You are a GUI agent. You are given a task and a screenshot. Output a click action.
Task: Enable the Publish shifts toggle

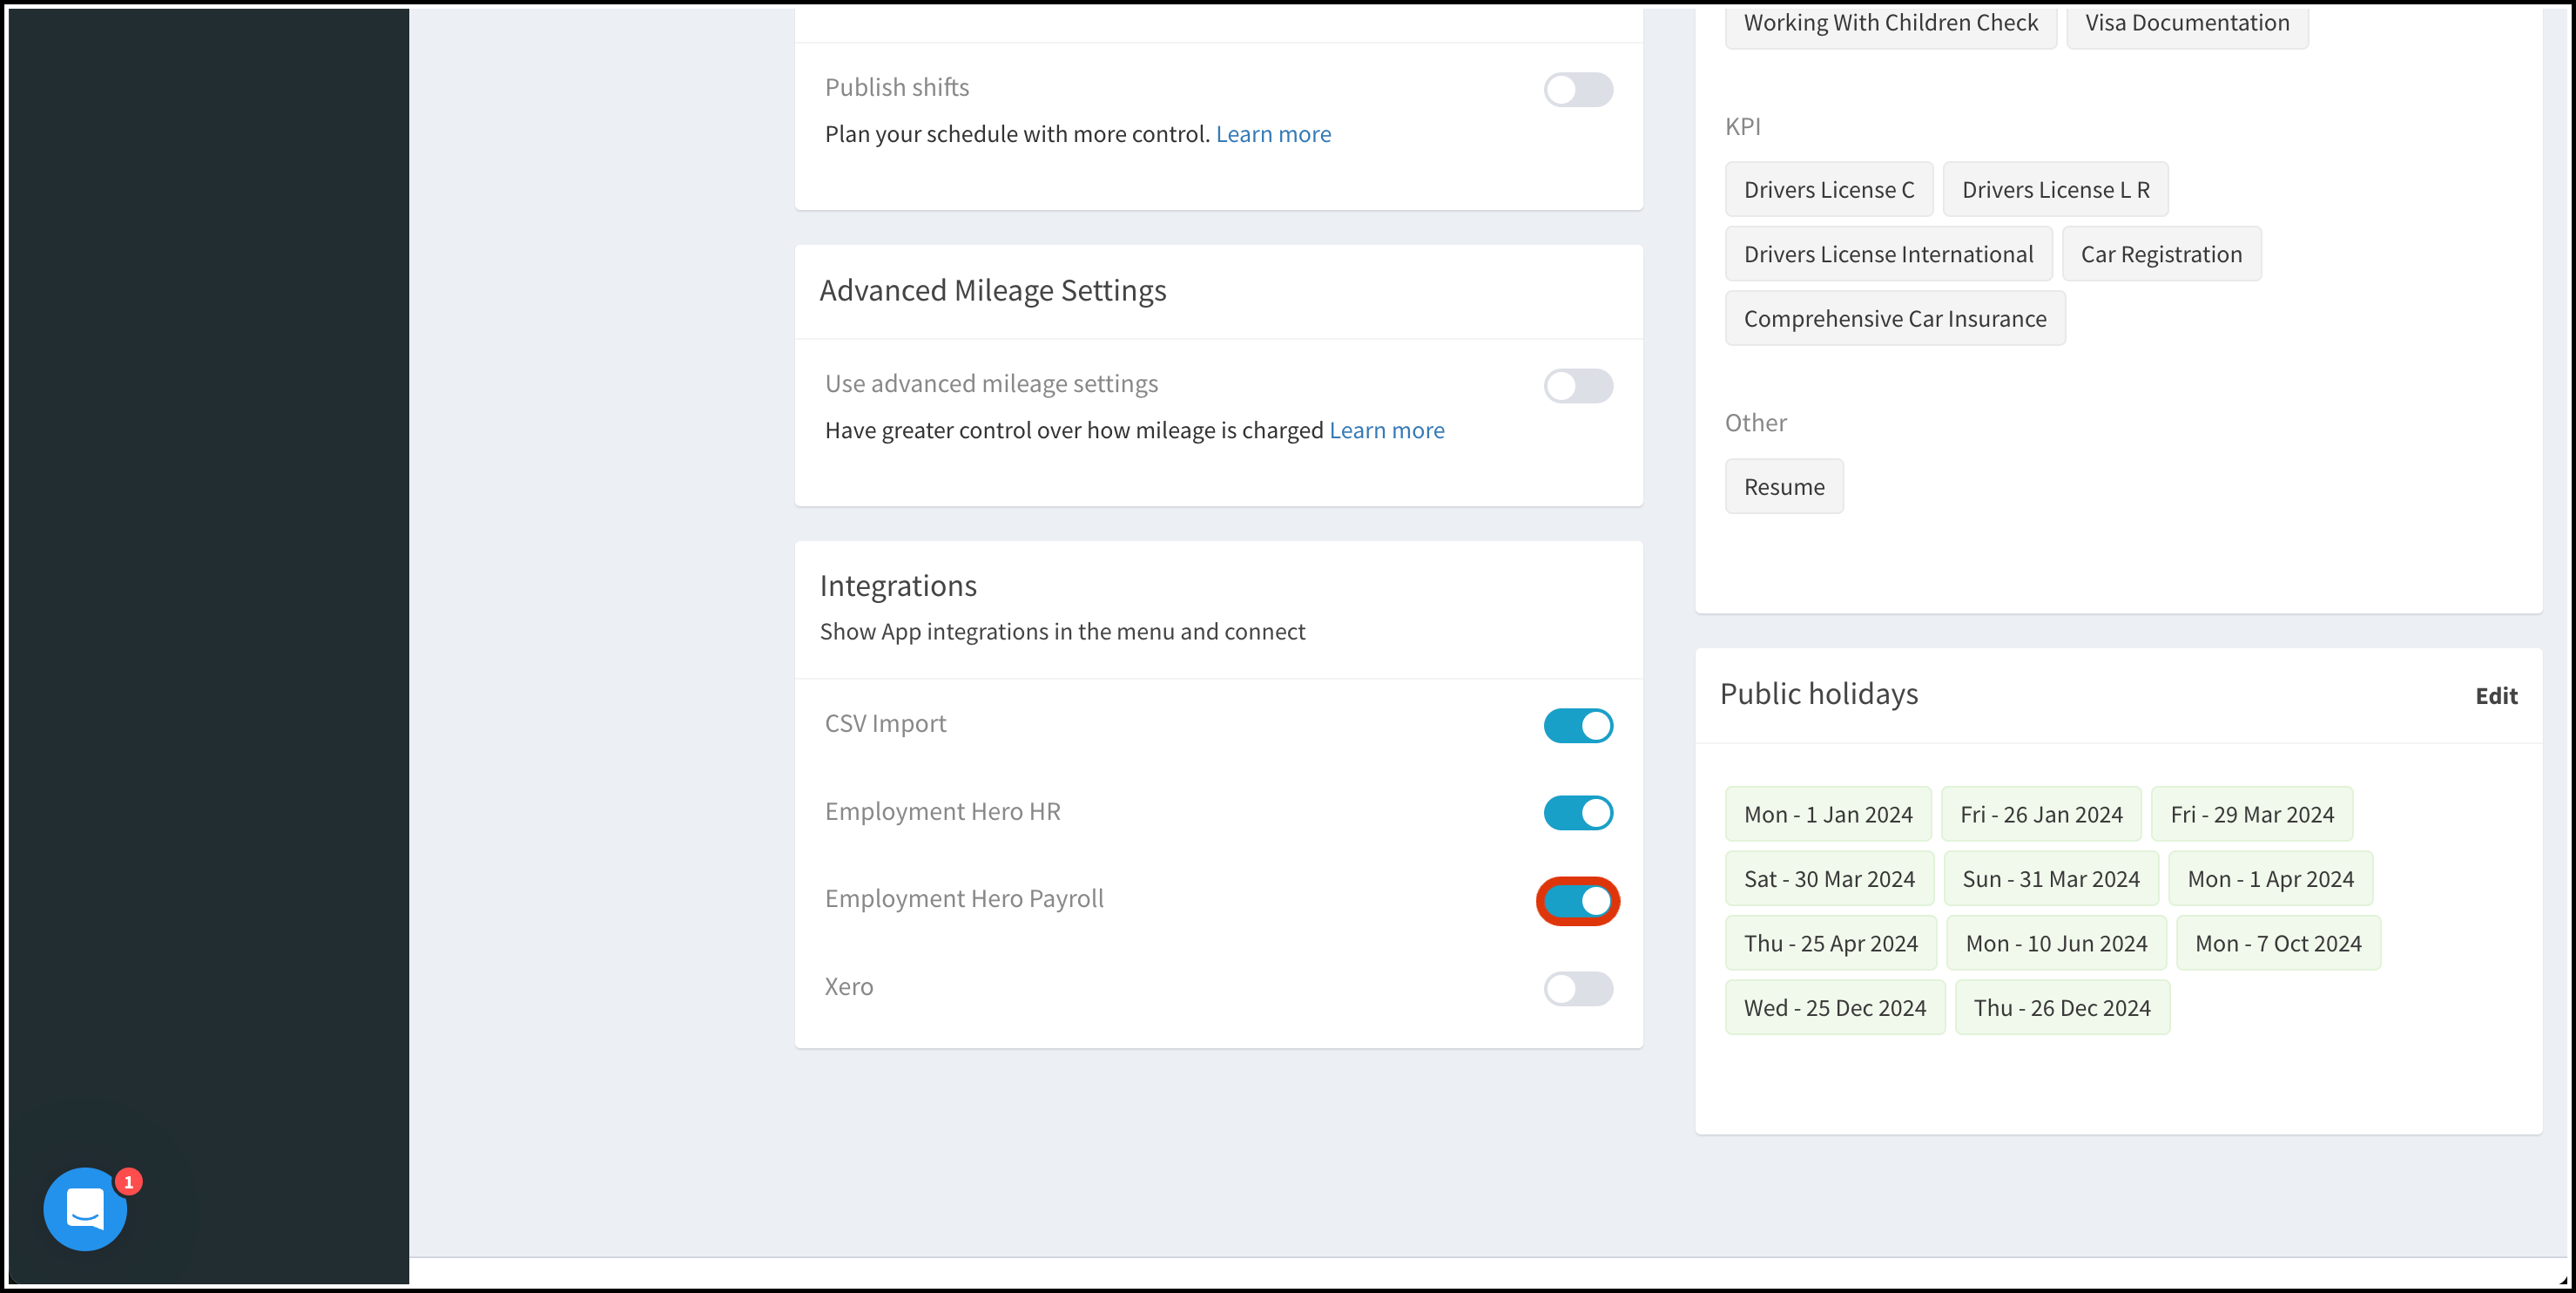(1577, 90)
